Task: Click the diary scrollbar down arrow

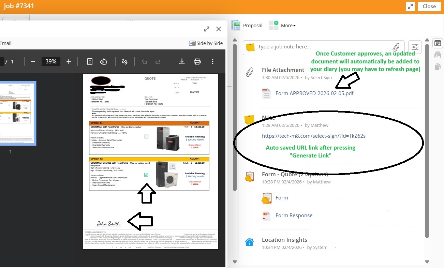Action: click(x=427, y=262)
